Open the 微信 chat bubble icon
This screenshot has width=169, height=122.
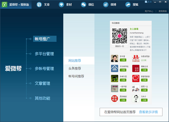(84, 5)
